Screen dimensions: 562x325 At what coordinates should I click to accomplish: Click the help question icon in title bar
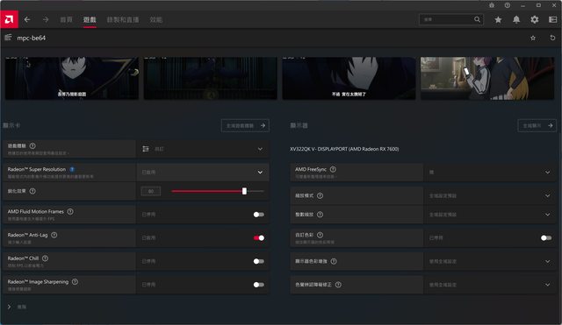pos(508,5)
